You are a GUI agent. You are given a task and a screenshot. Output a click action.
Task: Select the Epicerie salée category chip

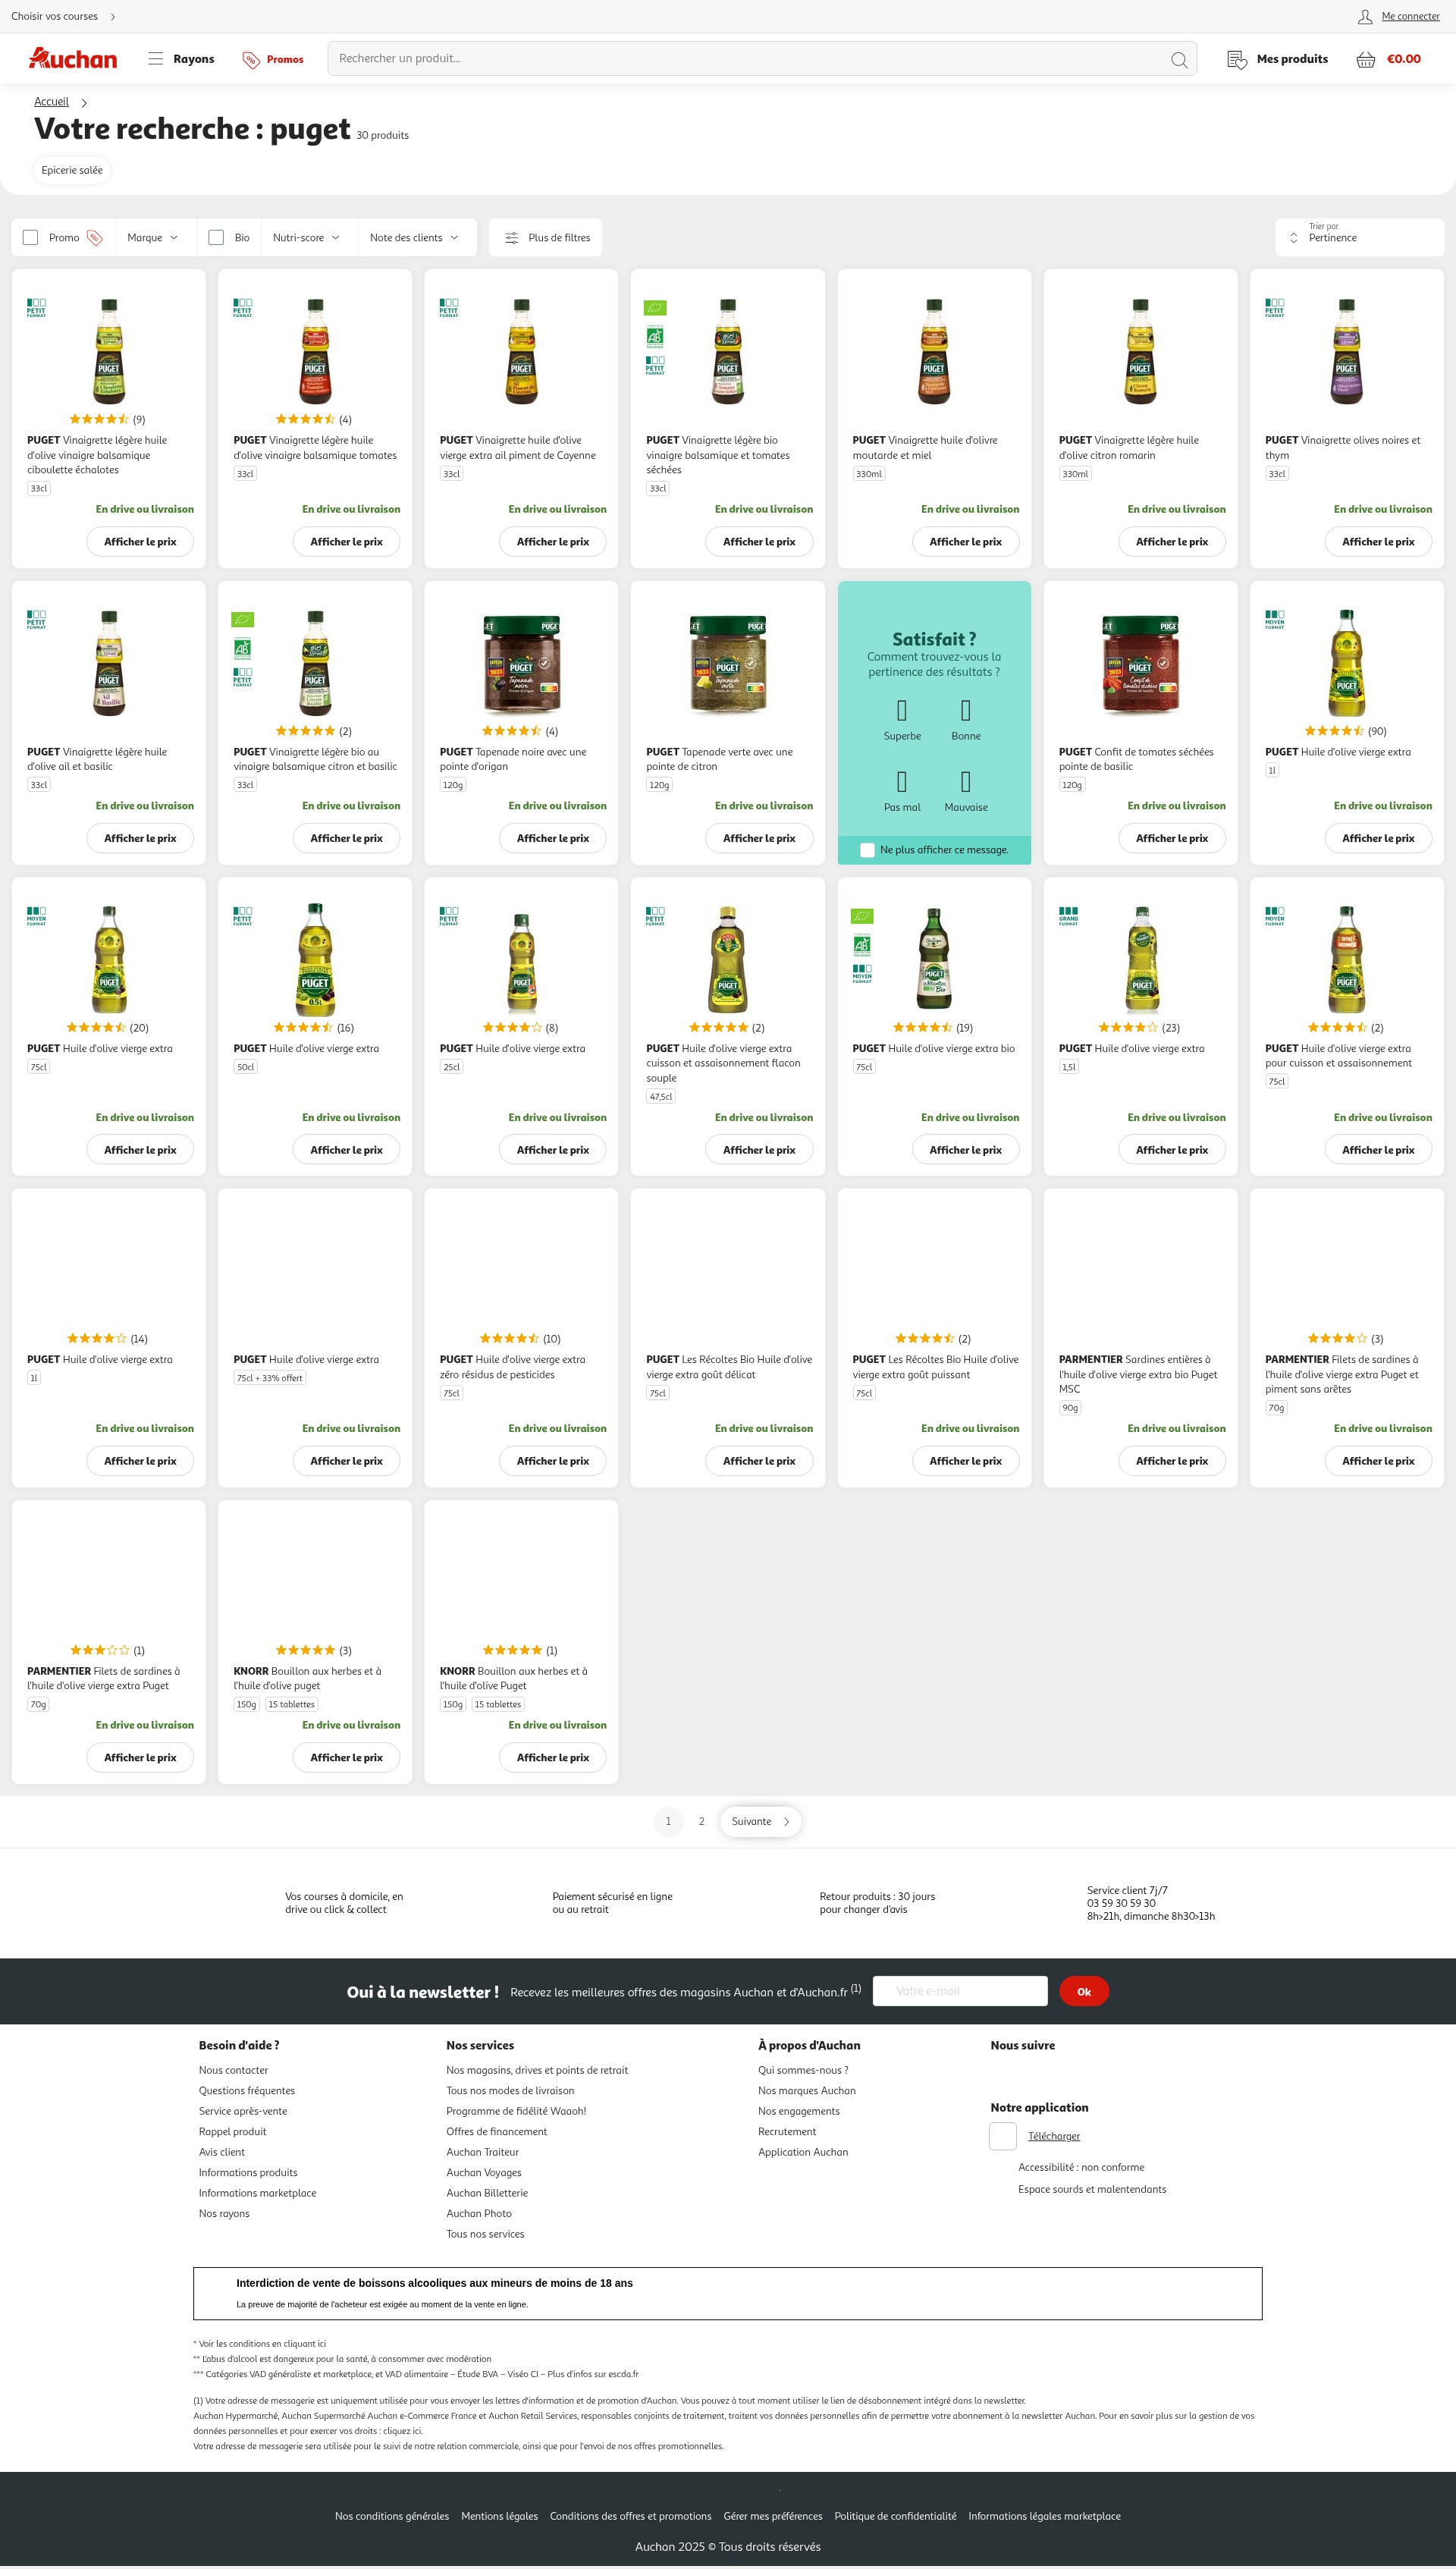click(x=72, y=170)
